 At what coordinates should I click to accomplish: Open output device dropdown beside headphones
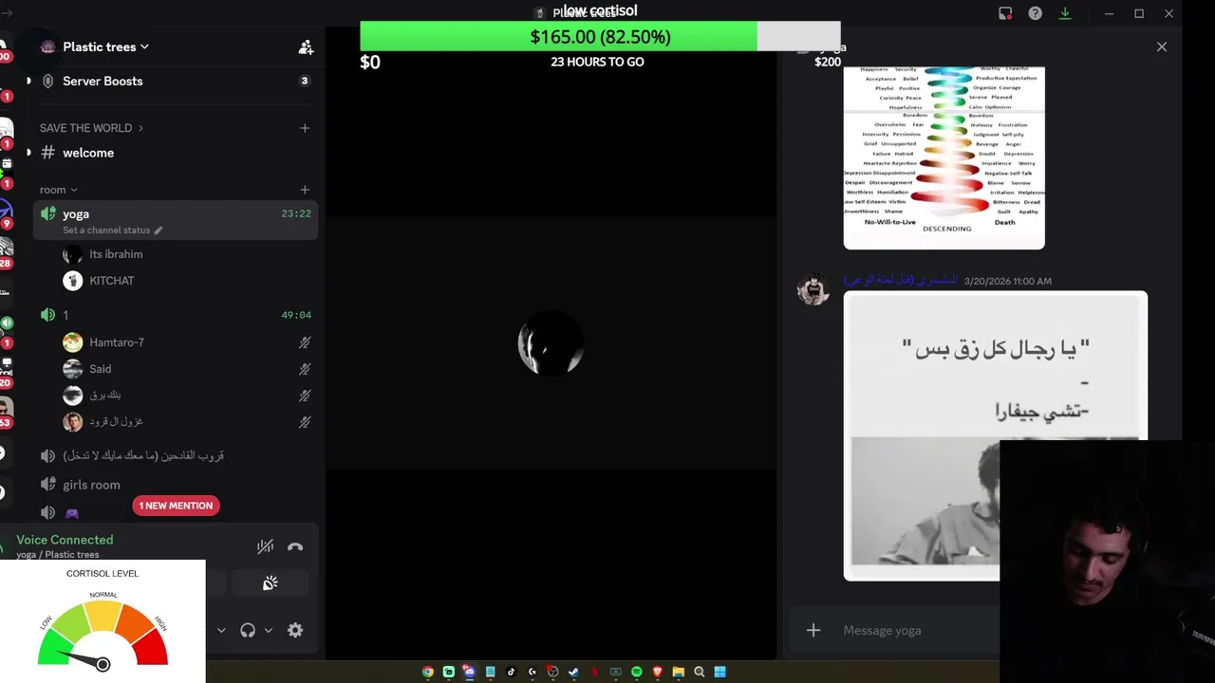269,630
